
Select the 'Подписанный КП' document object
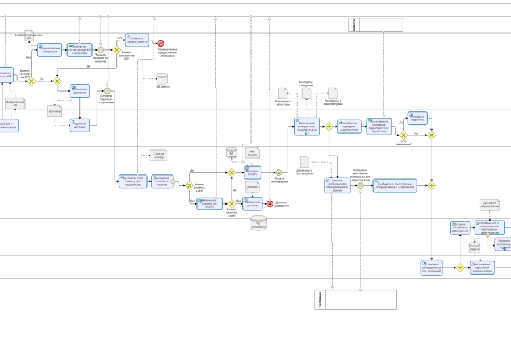point(15,103)
